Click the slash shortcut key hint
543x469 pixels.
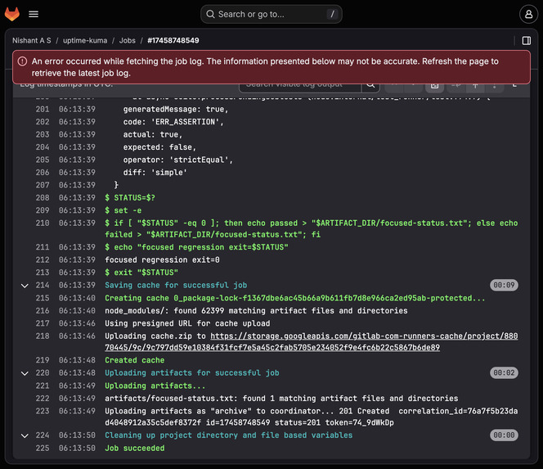coord(332,14)
